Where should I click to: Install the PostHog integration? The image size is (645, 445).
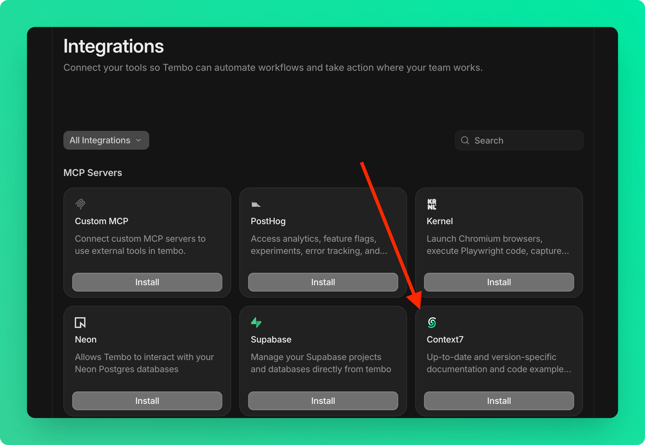(323, 282)
